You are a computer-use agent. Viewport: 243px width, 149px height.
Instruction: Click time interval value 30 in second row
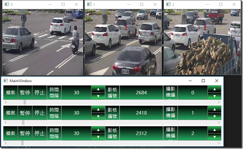coord(76,113)
